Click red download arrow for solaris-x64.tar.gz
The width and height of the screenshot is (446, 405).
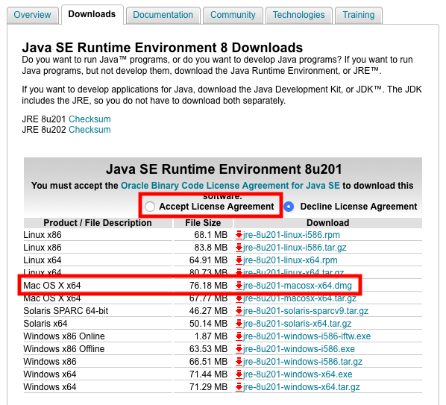coord(239,324)
